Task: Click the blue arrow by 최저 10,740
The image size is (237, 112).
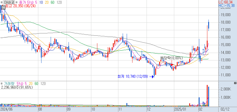Action: [x=151, y=77]
